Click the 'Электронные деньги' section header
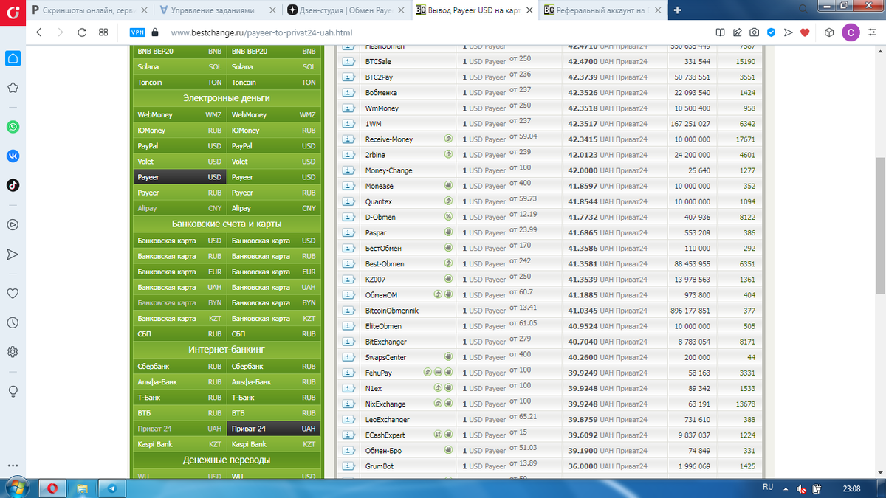The height and width of the screenshot is (498, 886). [227, 98]
